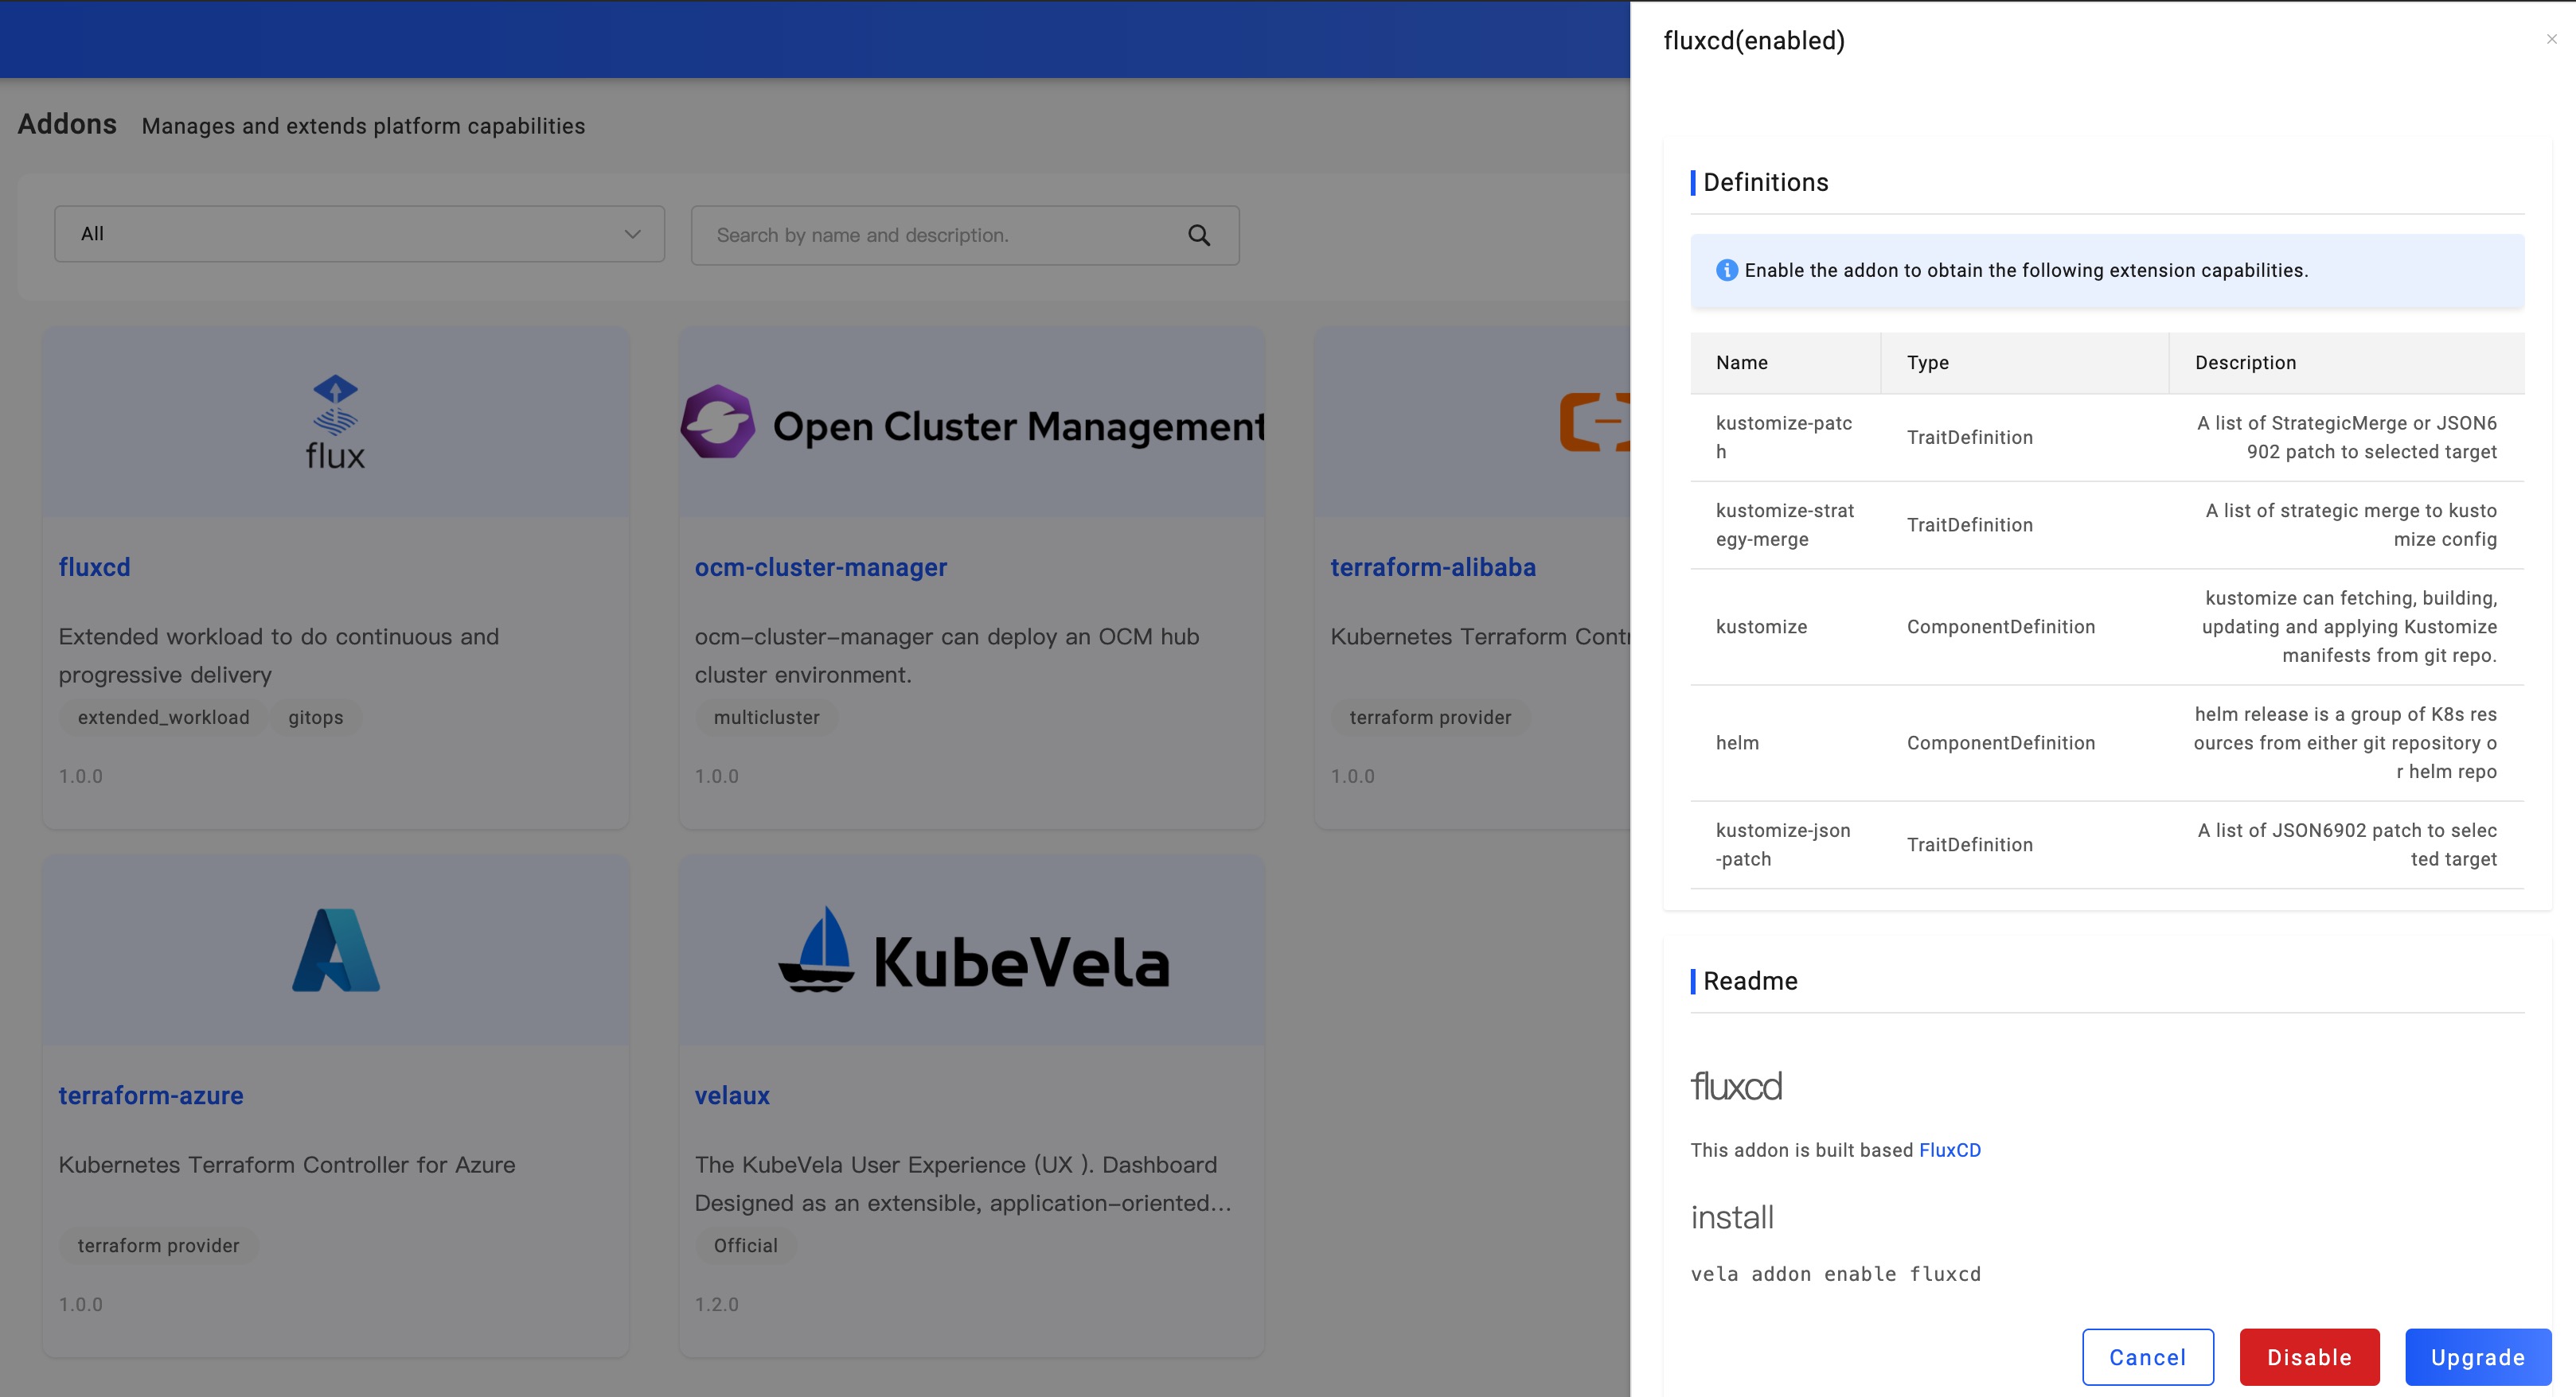Open the FluxCD link in Readme
Screen dimensions: 2576x1397
1949,1150
